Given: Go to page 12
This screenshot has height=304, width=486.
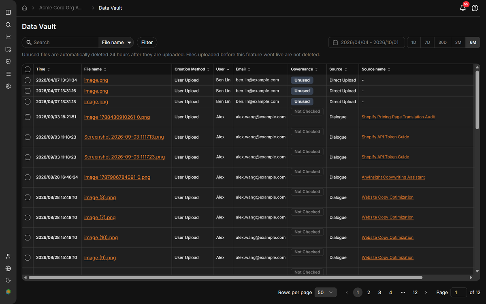Looking at the screenshot, I should pos(415,292).
